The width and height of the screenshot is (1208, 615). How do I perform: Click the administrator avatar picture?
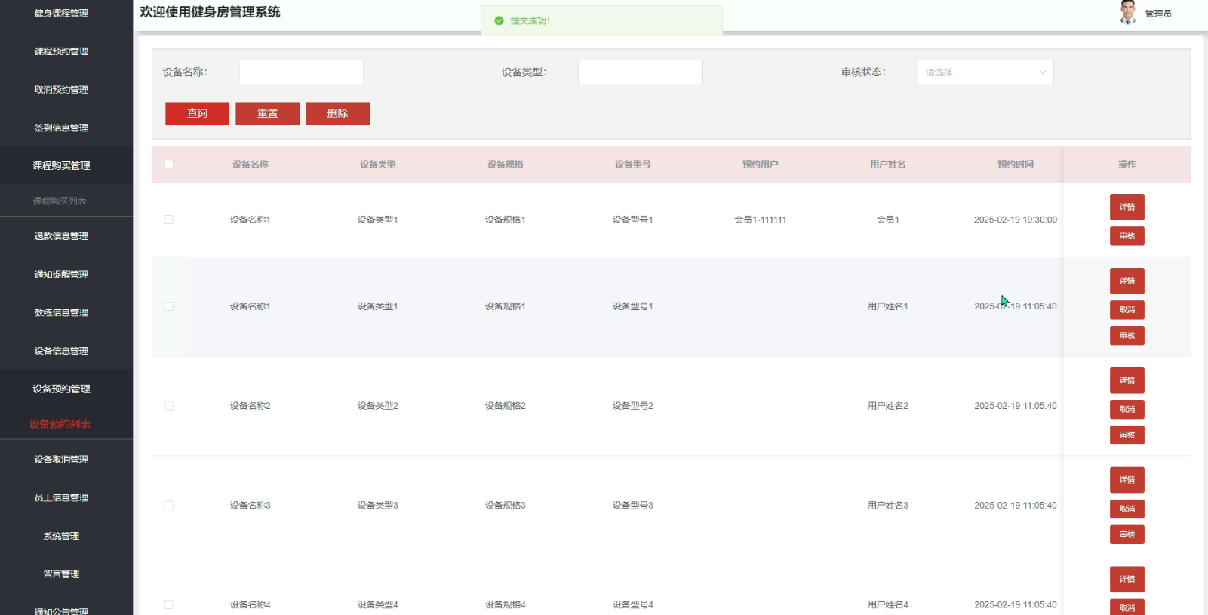pyautogui.click(x=1127, y=13)
